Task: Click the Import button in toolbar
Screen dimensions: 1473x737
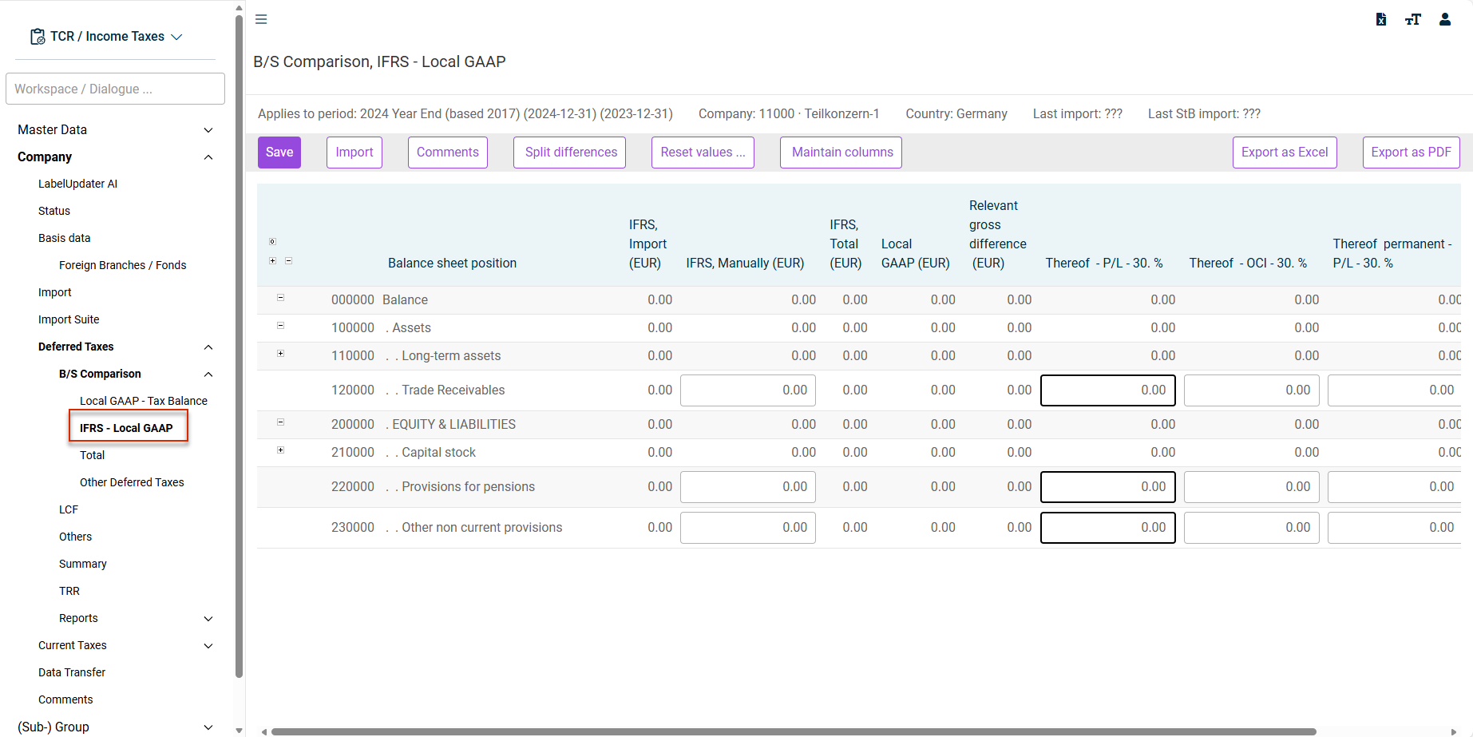Action: (354, 153)
